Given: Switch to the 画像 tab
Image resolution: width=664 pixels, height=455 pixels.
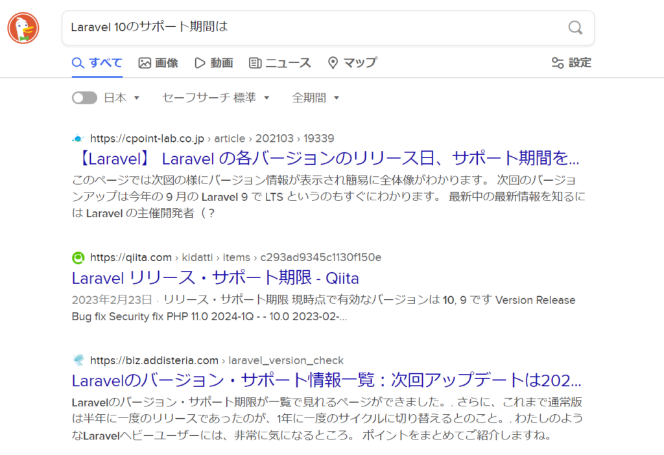Looking at the screenshot, I should (x=158, y=63).
